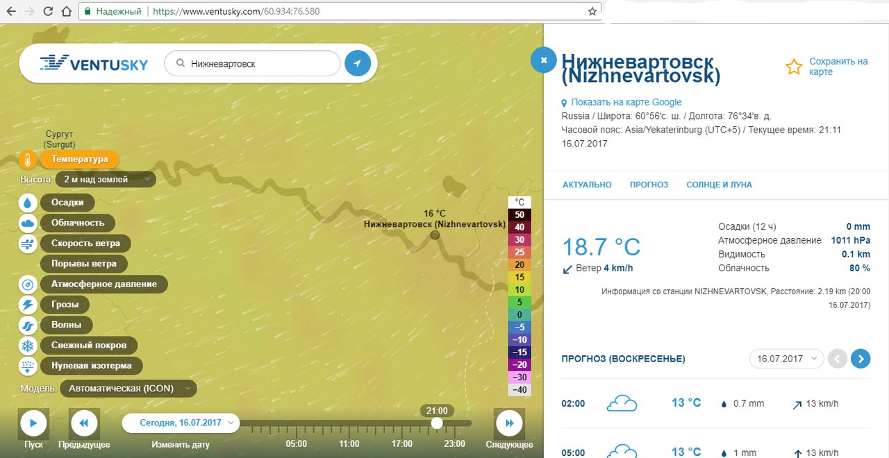Open the СОЛНЦЕ И ЛУНА tab
The width and height of the screenshot is (889, 458).
coord(719,185)
